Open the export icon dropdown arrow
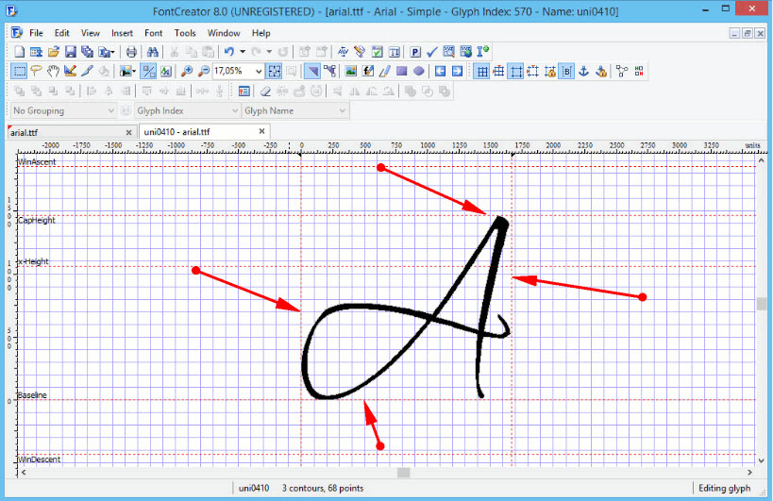 coord(113,52)
